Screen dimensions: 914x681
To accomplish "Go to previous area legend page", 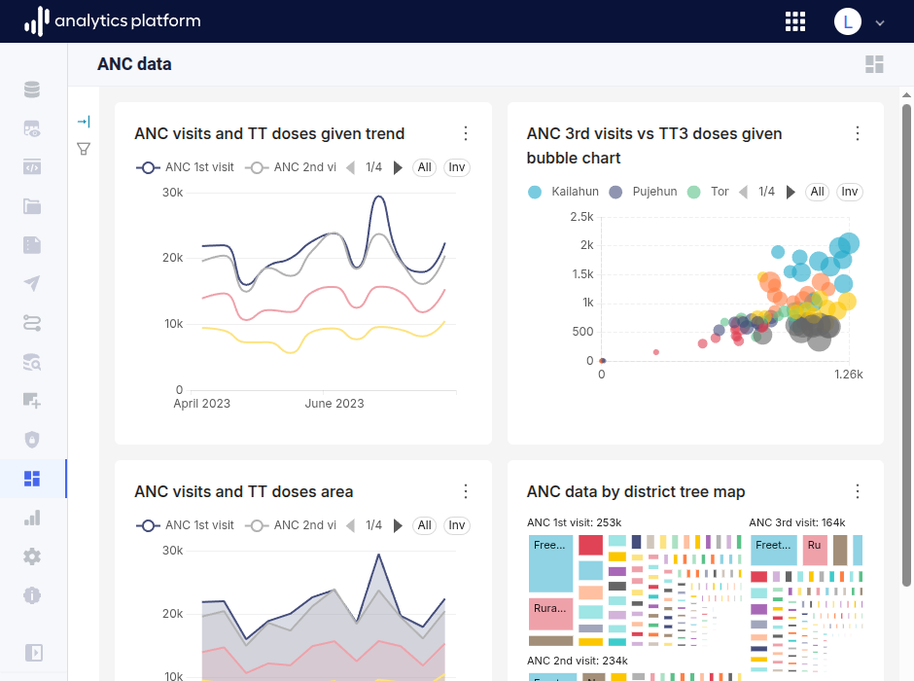I will (350, 525).
